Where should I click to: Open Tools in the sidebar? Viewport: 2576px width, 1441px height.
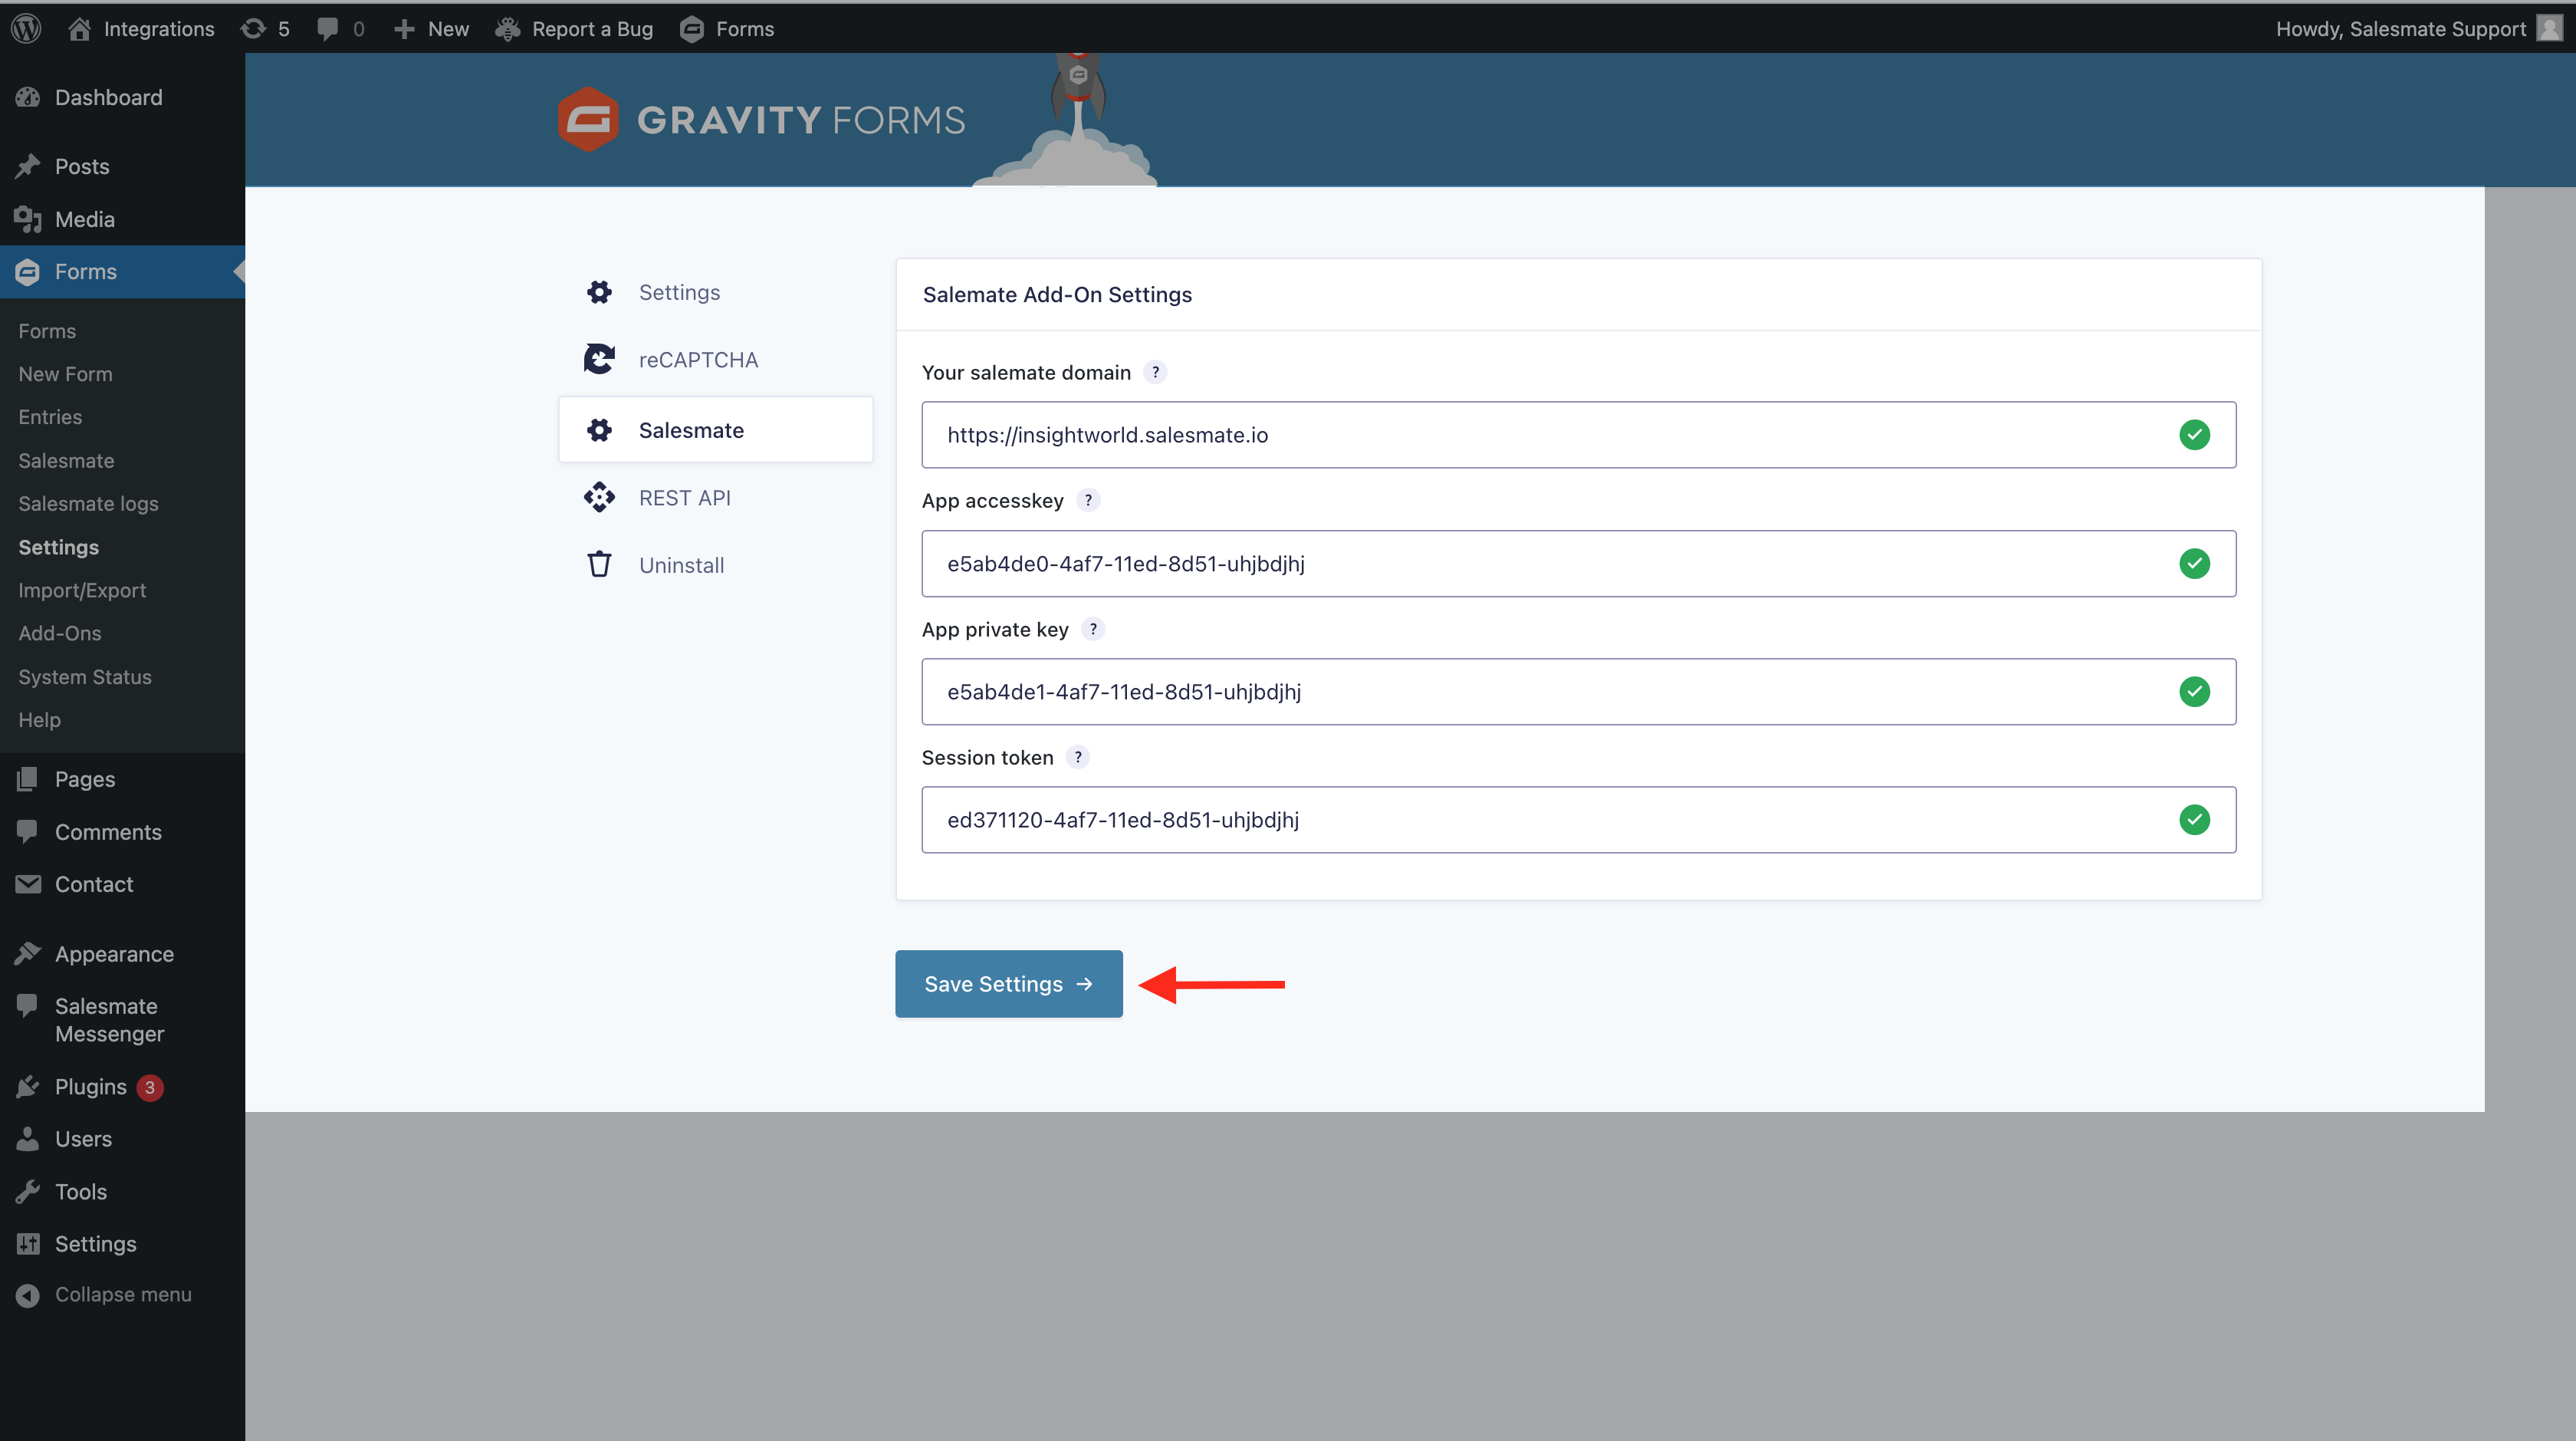pos(122,1192)
